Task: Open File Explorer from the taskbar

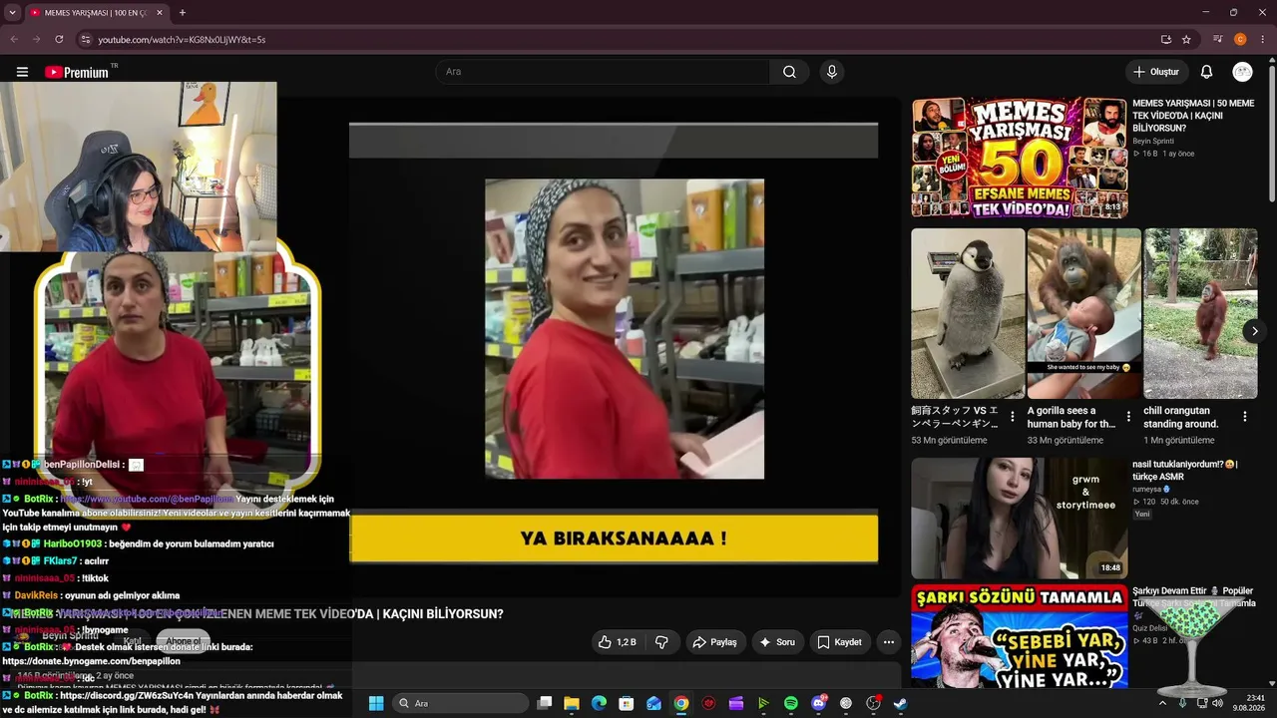Action: click(x=572, y=703)
